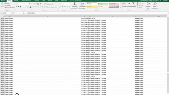This screenshot has height=95, width=169.
Task: Expand the cell styles gallery
Action: 120,7
